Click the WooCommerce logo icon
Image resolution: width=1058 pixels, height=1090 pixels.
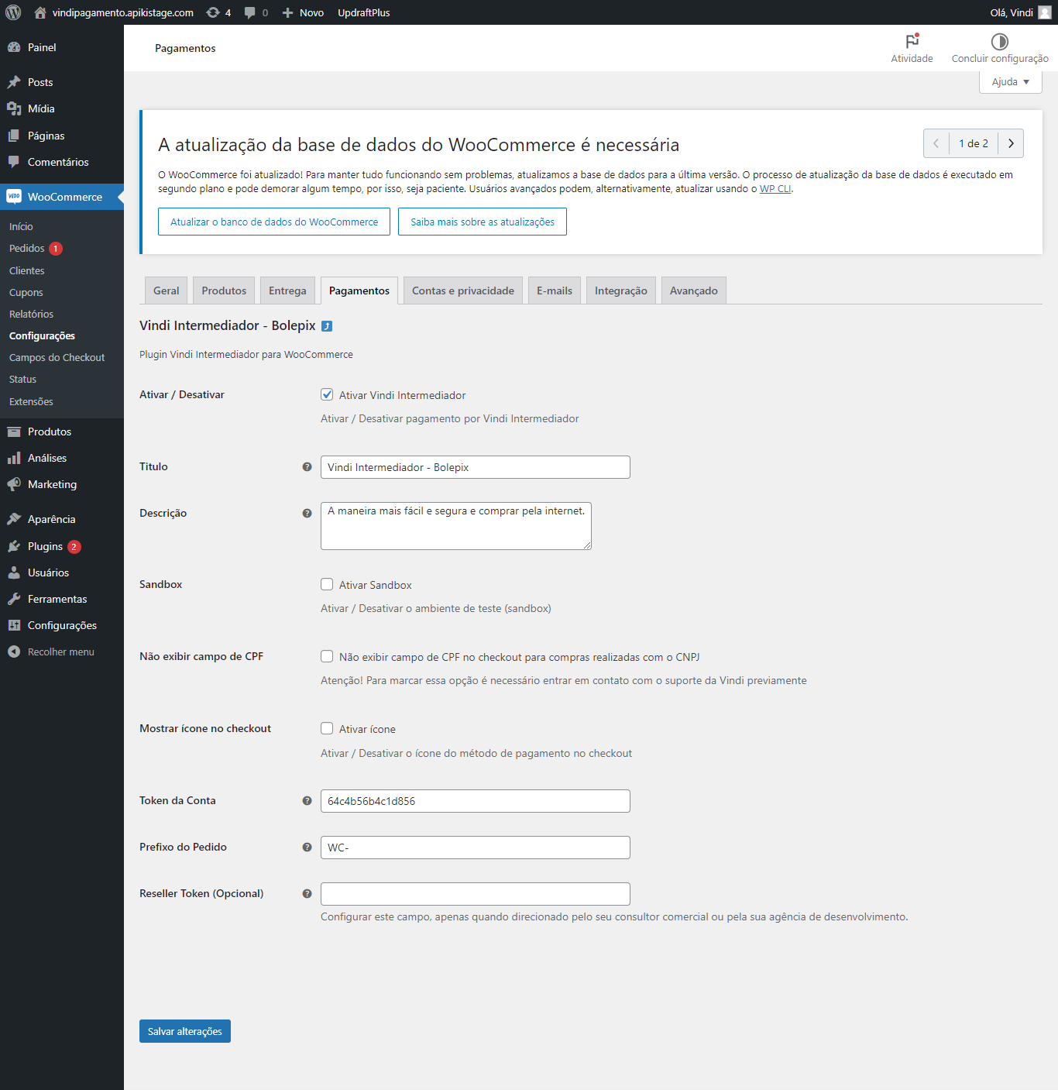click(x=14, y=197)
